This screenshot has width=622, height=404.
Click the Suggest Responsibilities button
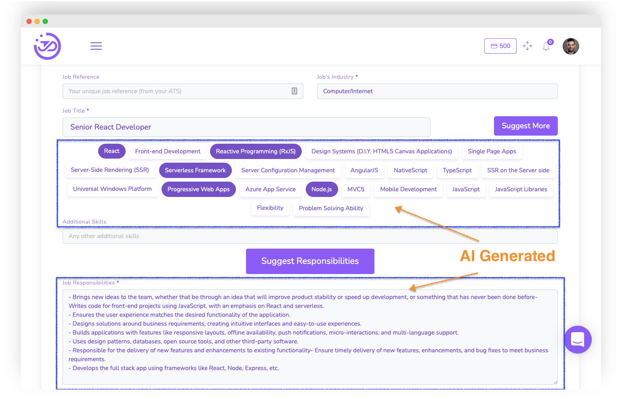tap(310, 261)
